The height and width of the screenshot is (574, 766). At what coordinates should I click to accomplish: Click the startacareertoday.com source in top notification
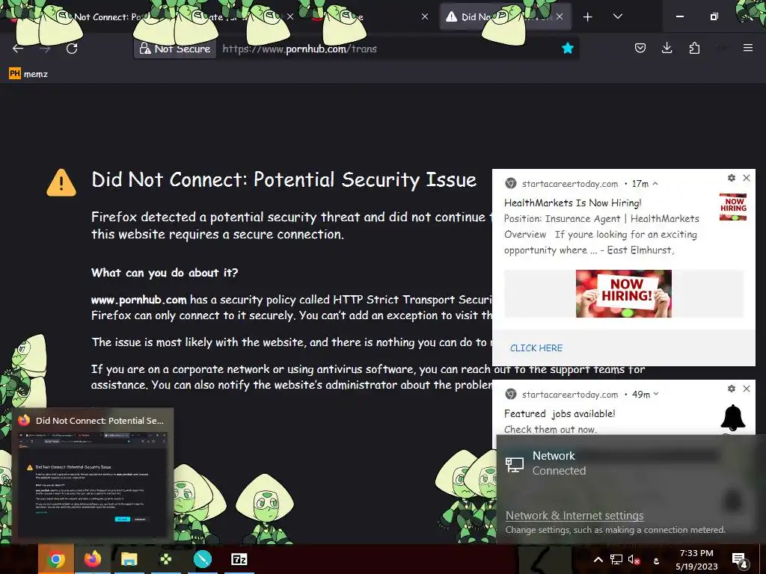click(569, 184)
